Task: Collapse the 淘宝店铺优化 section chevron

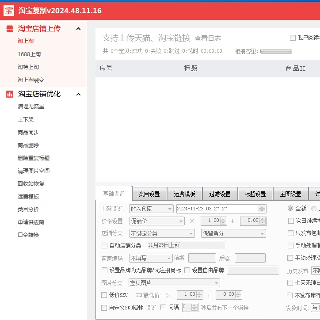Action: (x=78, y=94)
